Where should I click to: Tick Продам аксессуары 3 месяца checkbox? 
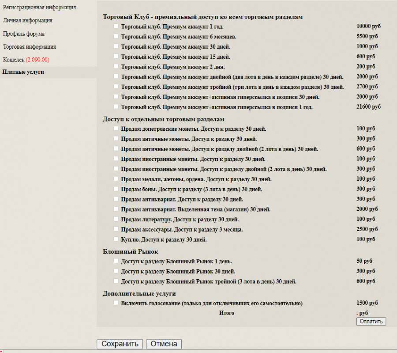tap(116, 229)
